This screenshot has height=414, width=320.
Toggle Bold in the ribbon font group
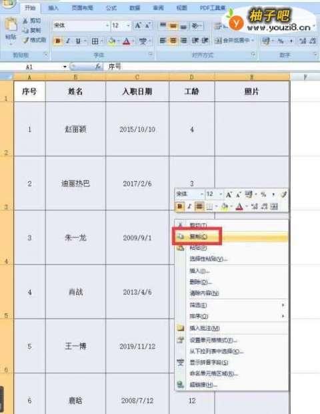[58, 41]
